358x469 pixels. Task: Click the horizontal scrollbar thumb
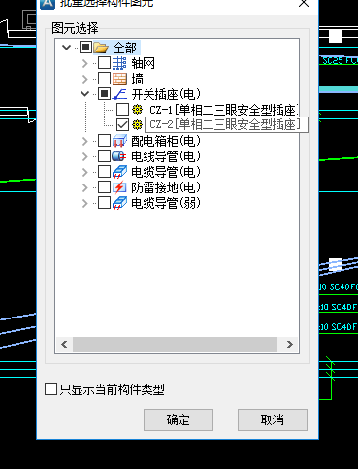click(175, 344)
